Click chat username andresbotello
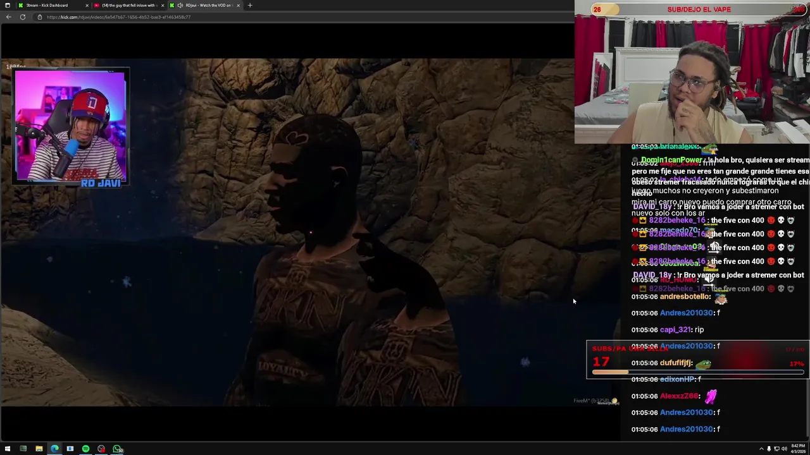 [685, 297]
